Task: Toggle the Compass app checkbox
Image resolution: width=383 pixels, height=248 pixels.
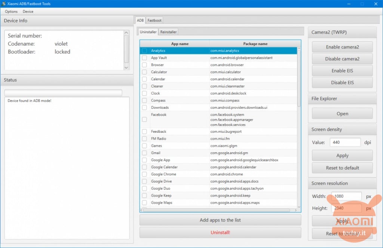Action: [144, 100]
